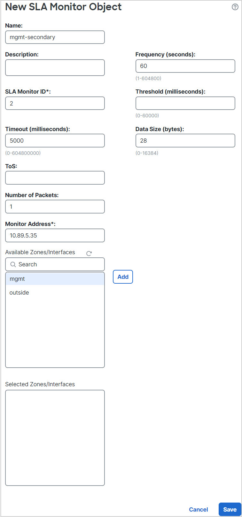242x517 pixels.
Task: Click the help question mark icon
Action: [235, 7]
